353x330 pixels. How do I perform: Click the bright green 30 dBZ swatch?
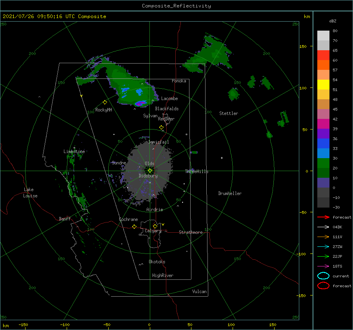coord(323,163)
